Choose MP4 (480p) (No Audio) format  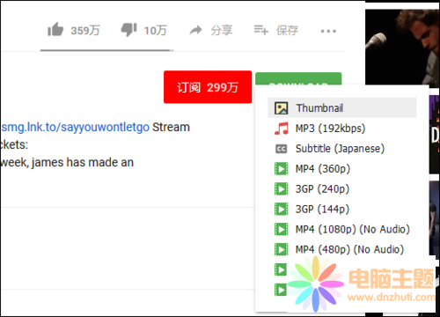pyautogui.click(x=342, y=249)
